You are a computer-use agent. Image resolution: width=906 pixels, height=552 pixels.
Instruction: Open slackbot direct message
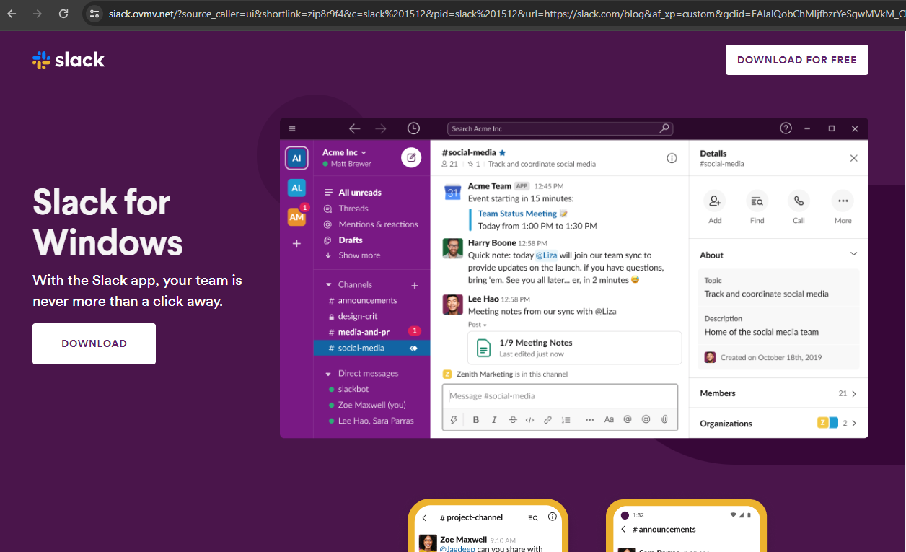353,390
